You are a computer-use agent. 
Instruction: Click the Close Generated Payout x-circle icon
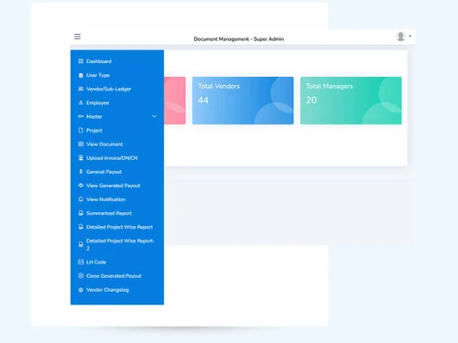(81, 275)
